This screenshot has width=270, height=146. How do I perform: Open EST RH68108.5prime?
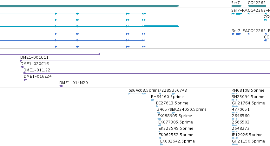point(248,90)
